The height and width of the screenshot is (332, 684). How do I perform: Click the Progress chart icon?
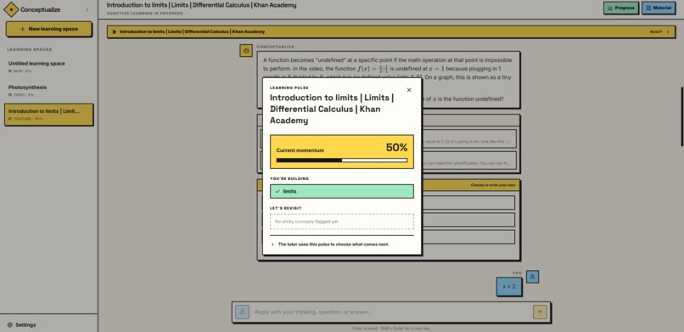tap(610, 8)
